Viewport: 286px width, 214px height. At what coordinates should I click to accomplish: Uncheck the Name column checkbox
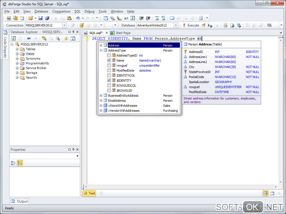click(109, 60)
